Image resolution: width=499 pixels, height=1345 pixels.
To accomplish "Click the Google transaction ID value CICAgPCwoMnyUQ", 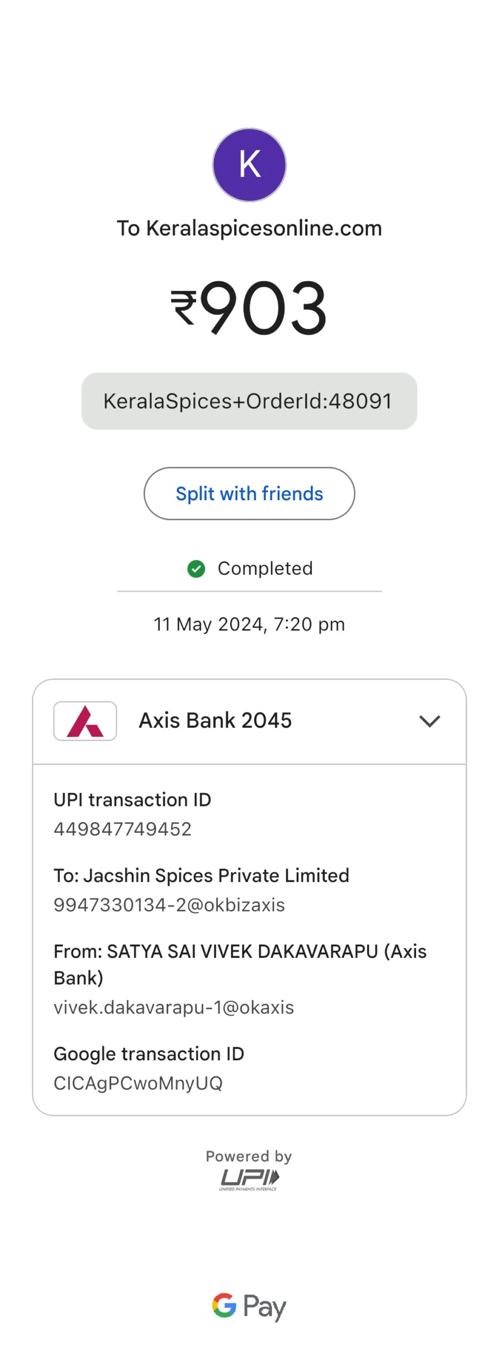I will coord(138,1083).
